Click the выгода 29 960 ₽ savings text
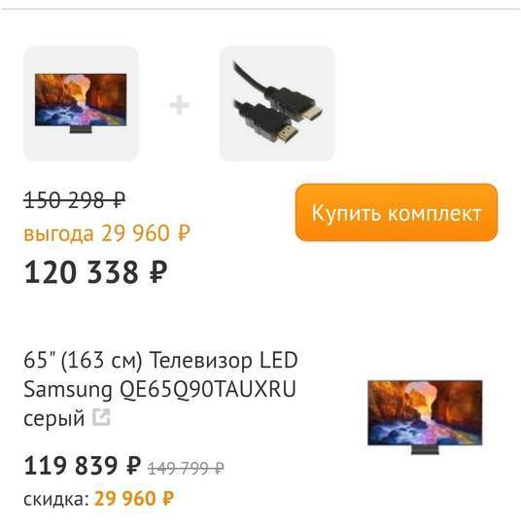Viewport: 521px width, 530px height. 107,233
